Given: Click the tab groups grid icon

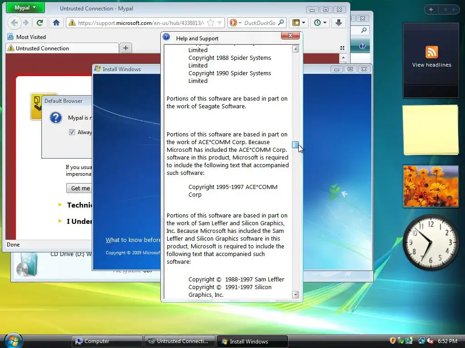Looking at the screenshot, I should tap(342, 48).
